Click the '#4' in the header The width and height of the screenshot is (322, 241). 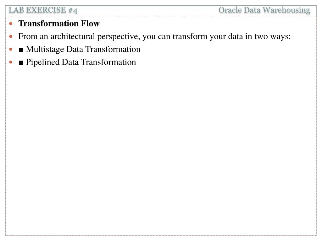click(73, 10)
